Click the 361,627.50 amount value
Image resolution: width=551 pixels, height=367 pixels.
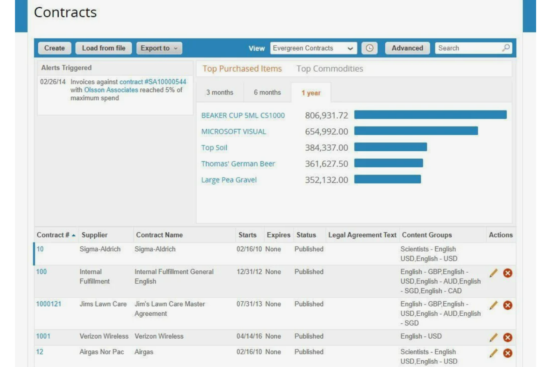coord(327,164)
